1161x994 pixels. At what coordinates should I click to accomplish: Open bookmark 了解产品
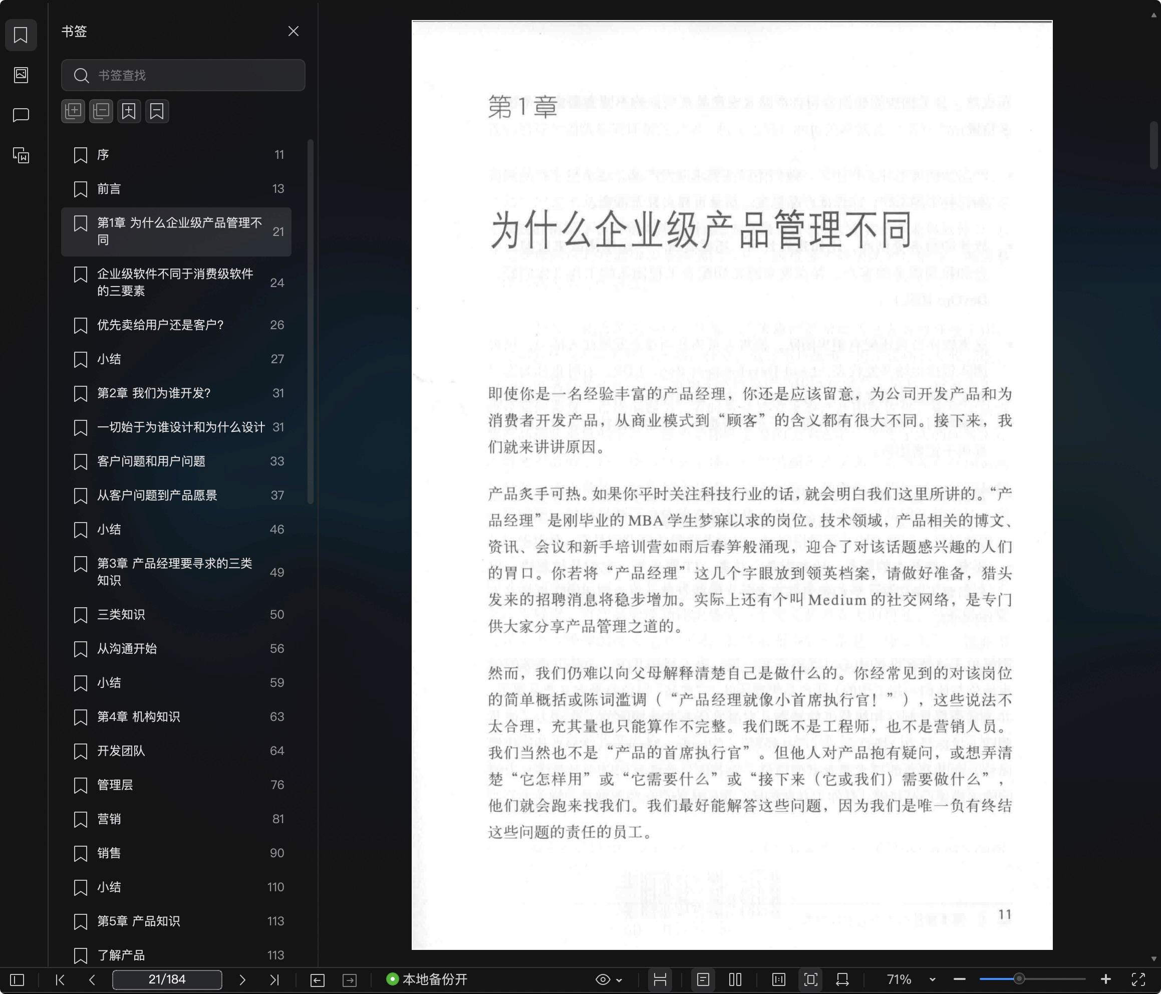(176, 955)
